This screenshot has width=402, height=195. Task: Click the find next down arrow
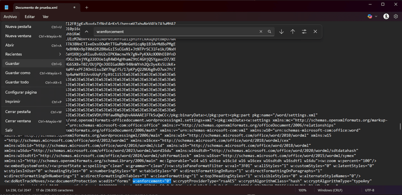coord(281,32)
